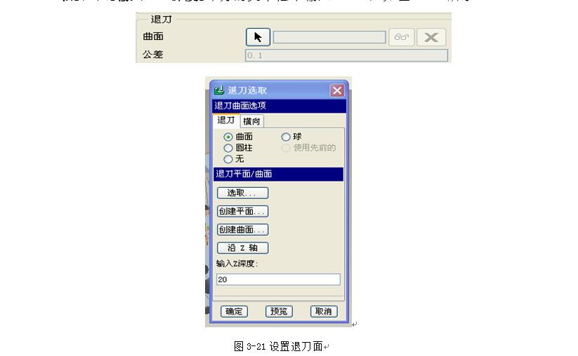Click the 退刀选取 dialog title icon
This screenshot has width=578, height=356.
tap(219, 90)
